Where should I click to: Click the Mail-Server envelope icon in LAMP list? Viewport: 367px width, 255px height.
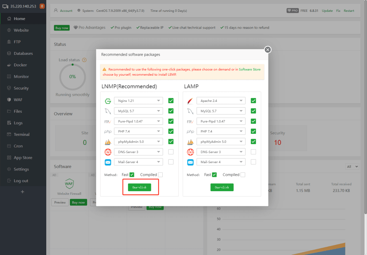pos(190,162)
